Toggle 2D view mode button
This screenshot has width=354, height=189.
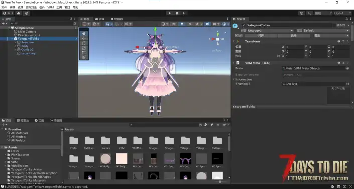(174, 24)
